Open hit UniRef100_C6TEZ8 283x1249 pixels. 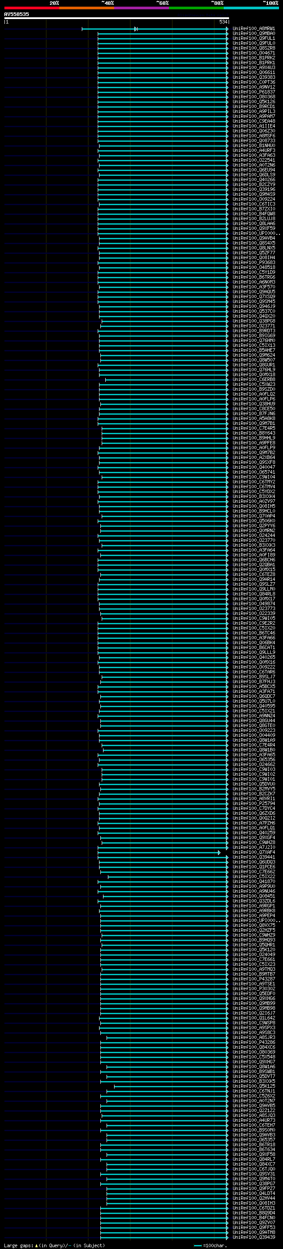[x=253, y=575]
